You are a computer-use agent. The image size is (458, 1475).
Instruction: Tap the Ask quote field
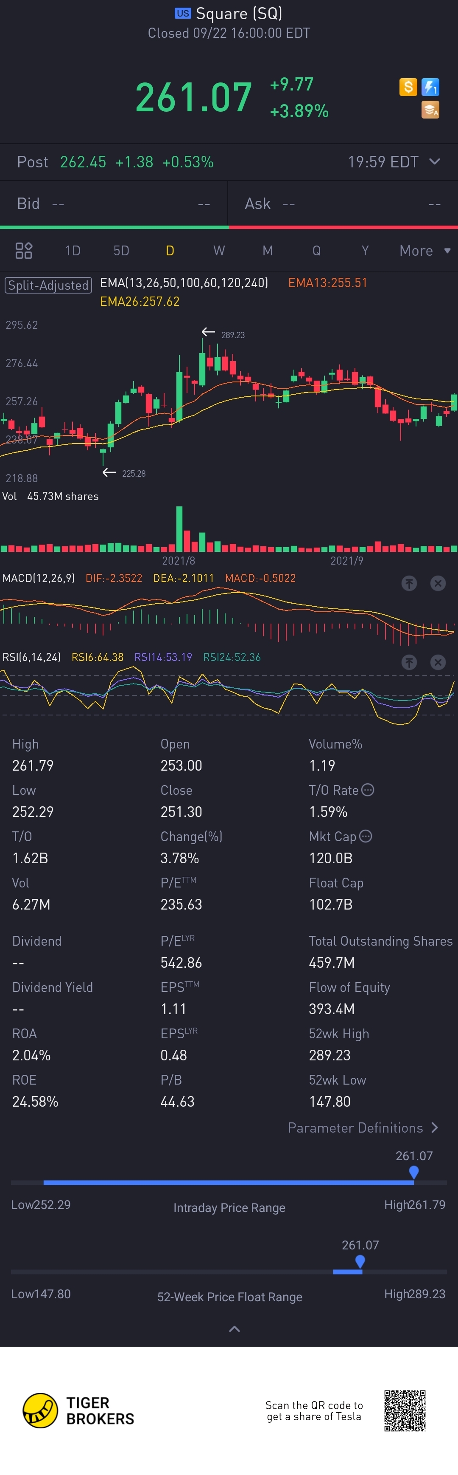click(343, 204)
